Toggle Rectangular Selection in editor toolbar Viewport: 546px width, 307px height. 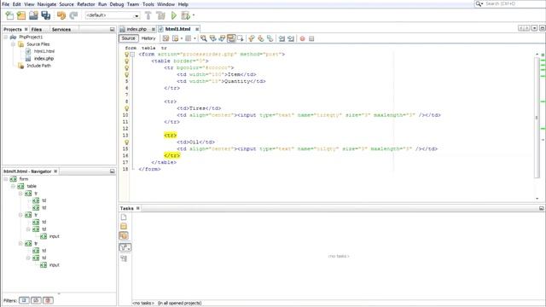point(241,38)
